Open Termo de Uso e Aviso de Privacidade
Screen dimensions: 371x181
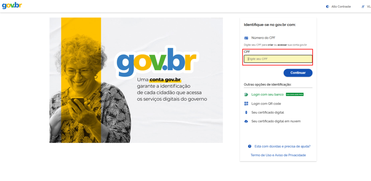tap(278, 155)
